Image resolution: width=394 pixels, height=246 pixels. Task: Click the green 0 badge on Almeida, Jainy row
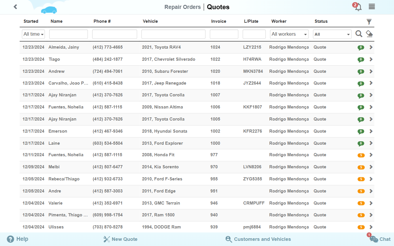[x=361, y=48]
